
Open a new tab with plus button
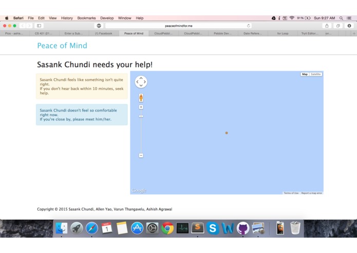354,33
